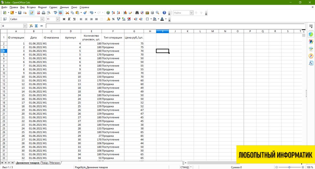Toggle bold Ж formatting
The height and width of the screenshot is (169, 315).
[x=64, y=19]
